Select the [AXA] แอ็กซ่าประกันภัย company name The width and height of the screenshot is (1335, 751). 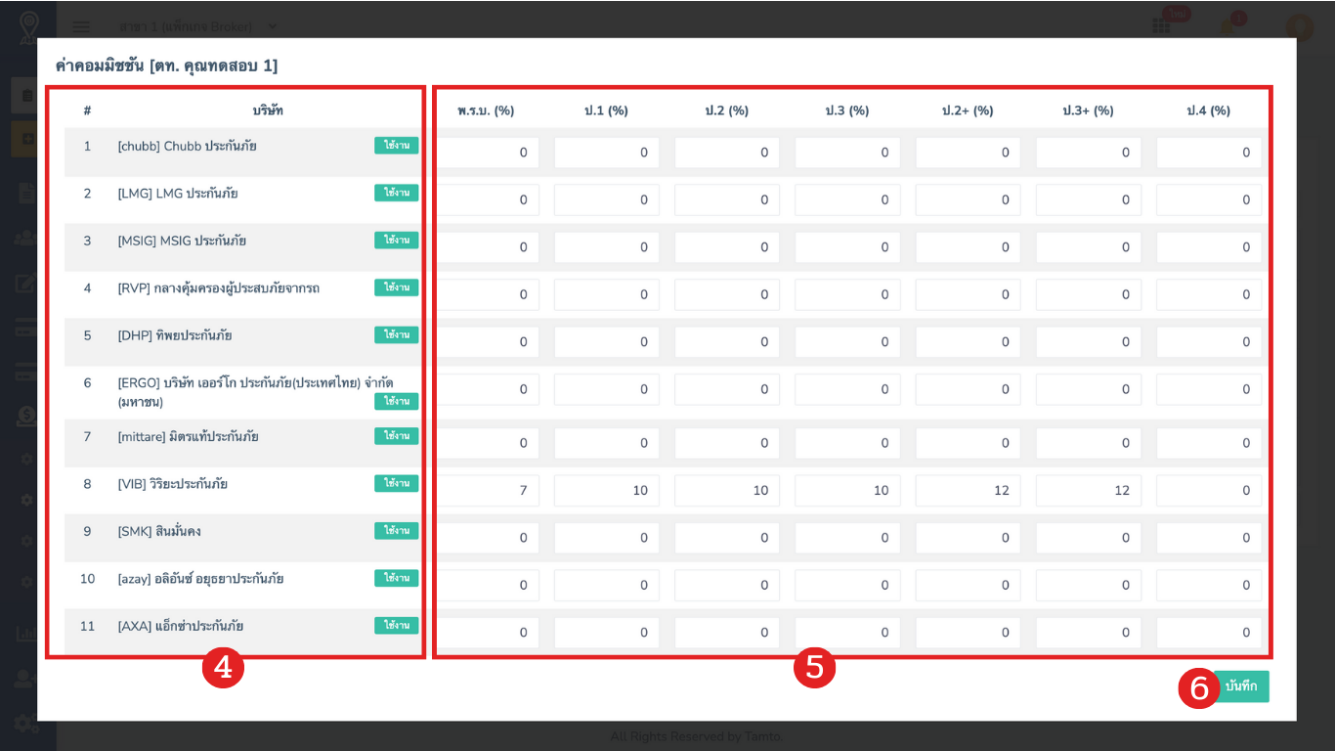pos(180,625)
